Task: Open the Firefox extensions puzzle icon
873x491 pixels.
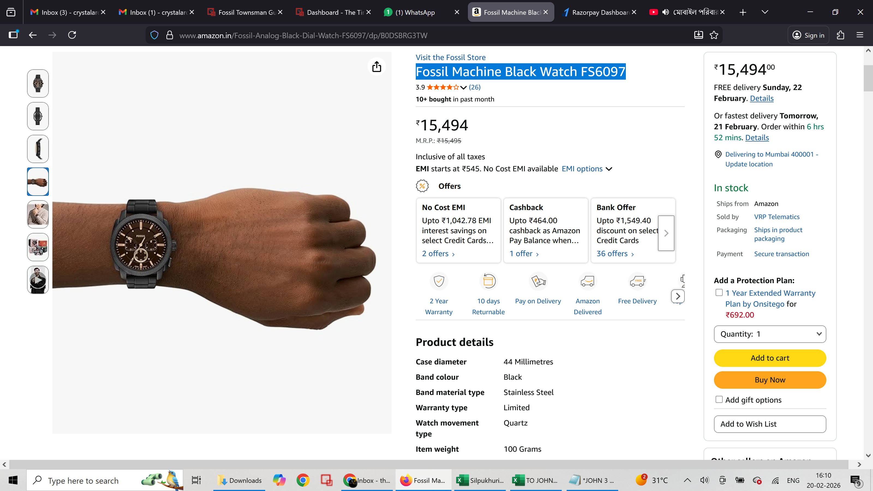Action: (x=841, y=35)
